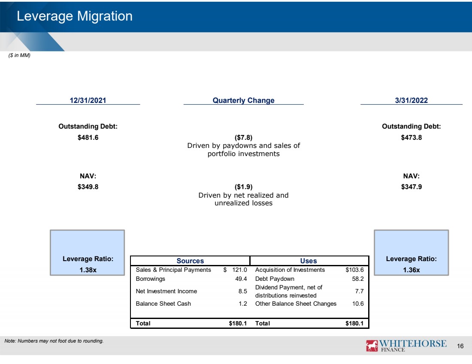This screenshot has width=472, height=364.
Task: Click the 'Dividend Payment, net of' row label
Action: pos(289,287)
